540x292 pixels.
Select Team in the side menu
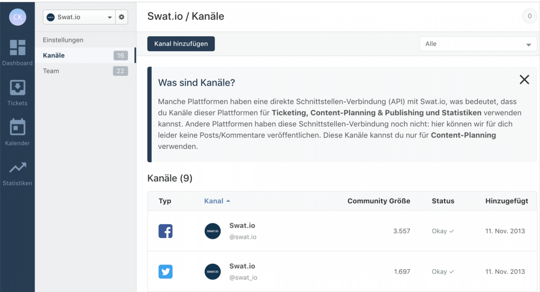pos(85,71)
